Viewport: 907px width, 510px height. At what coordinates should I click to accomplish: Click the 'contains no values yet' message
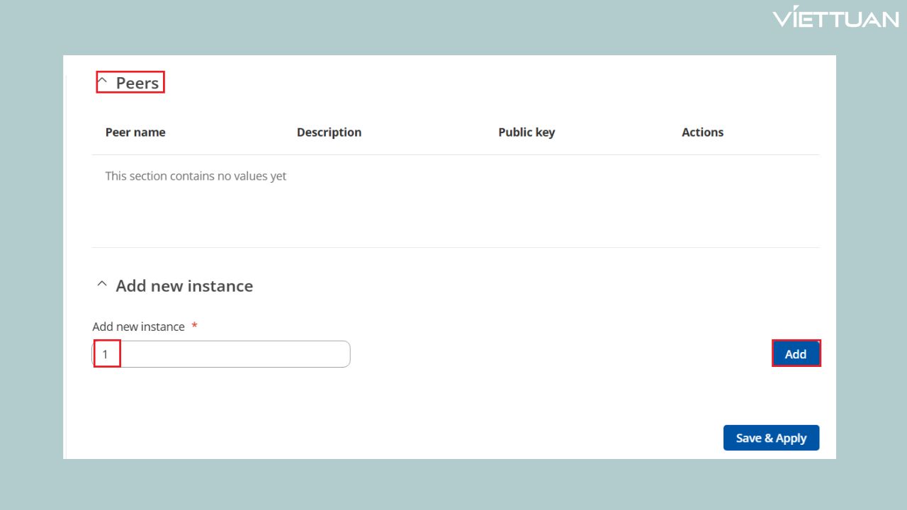click(x=196, y=176)
